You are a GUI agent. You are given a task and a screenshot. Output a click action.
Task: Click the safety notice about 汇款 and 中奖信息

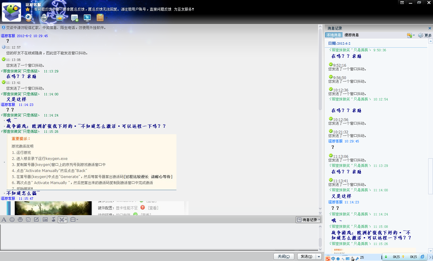click(56, 27)
